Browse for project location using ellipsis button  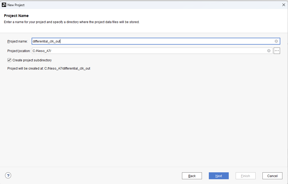coord(277,51)
